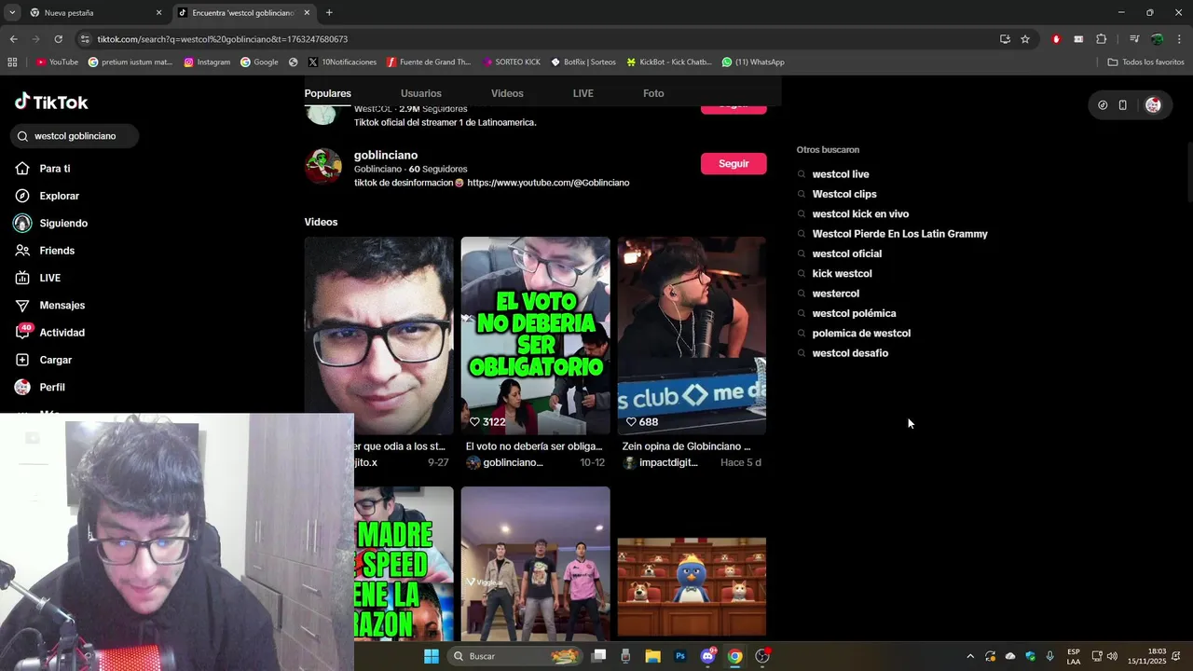Switch to the Foto tab

(653, 93)
